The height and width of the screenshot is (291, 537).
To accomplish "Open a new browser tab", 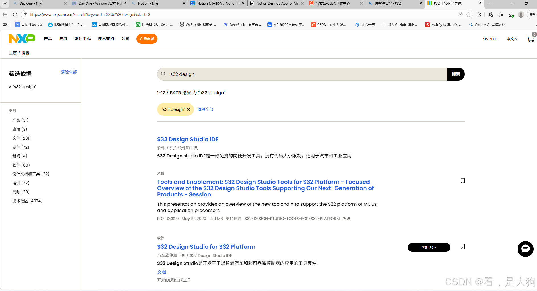I will 490,3.
